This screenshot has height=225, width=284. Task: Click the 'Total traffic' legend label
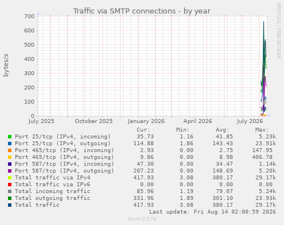[x=37, y=205]
